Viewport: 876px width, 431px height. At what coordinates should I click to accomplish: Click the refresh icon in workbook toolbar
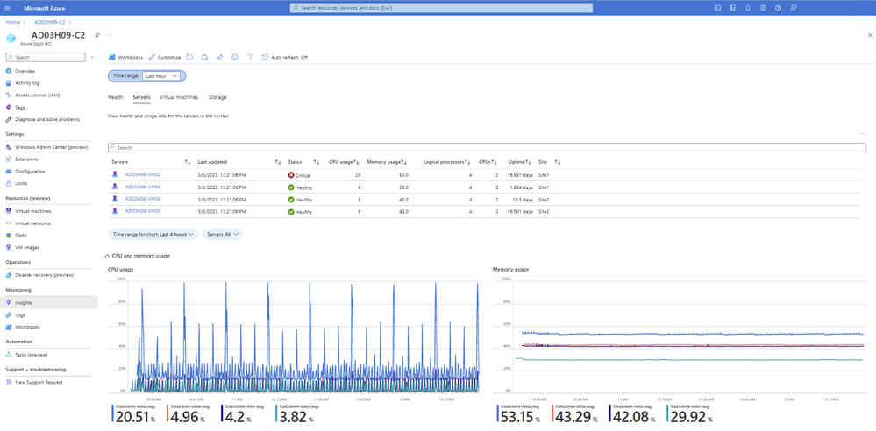coord(189,57)
